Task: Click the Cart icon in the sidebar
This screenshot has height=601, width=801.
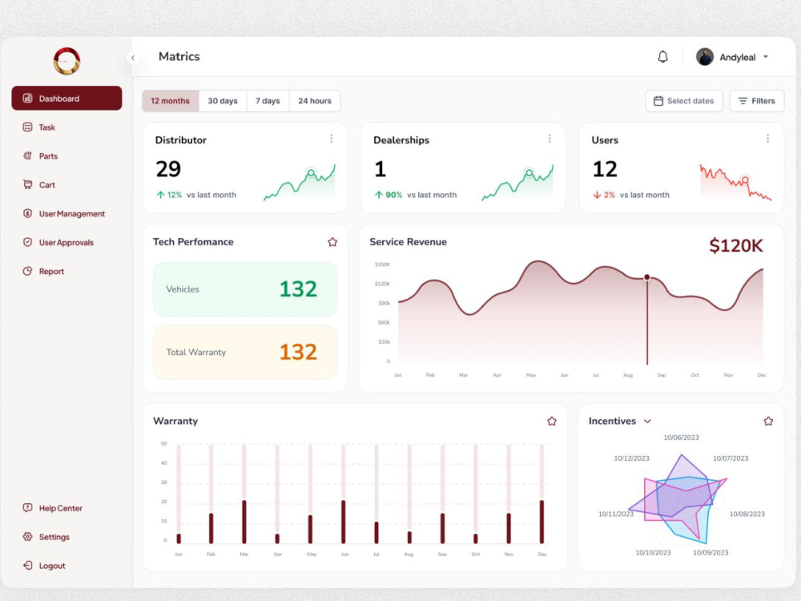Action: [x=27, y=184]
